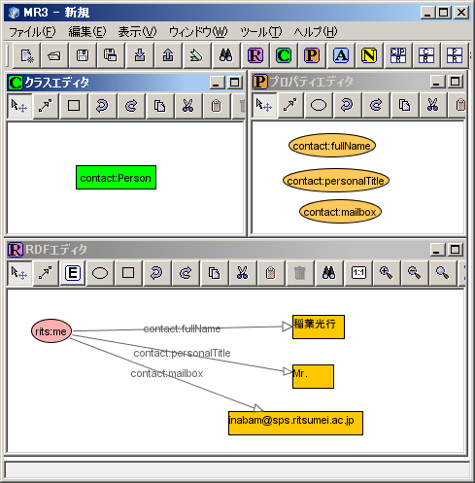Toggle the E edit mode button in RDF editor
Image resolution: width=475 pixels, height=483 pixels.
click(73, 273)
